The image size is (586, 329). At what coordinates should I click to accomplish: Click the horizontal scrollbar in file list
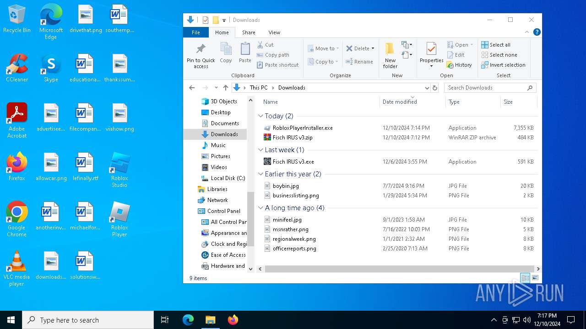(x=399, y=269)
